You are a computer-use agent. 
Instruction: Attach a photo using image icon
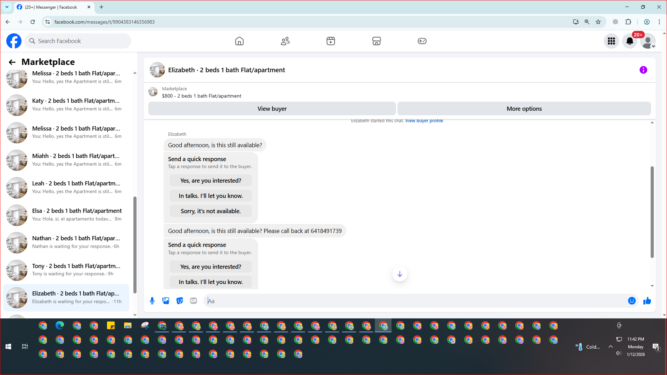tap(166, 301)
